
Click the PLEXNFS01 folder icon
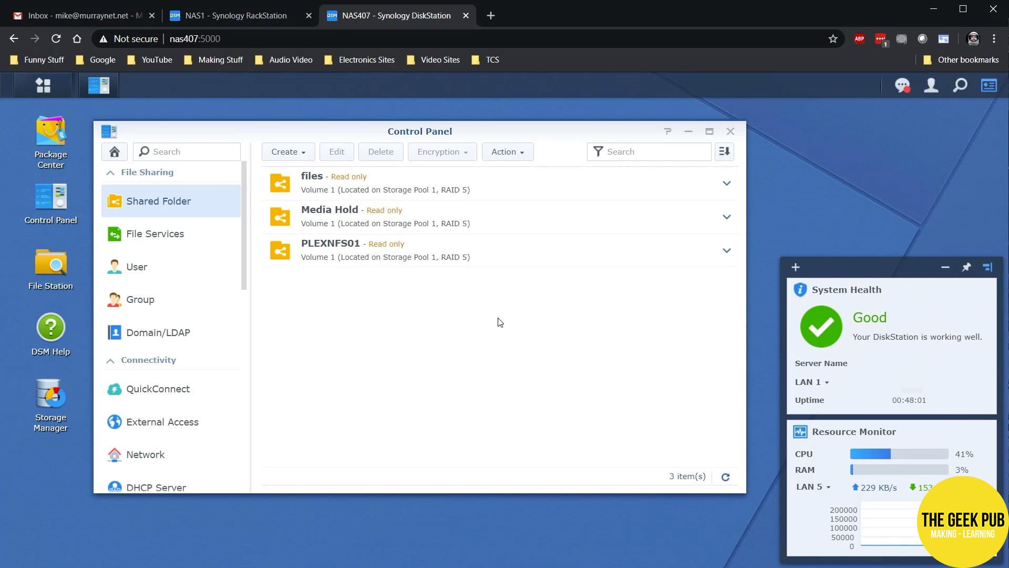280,250
